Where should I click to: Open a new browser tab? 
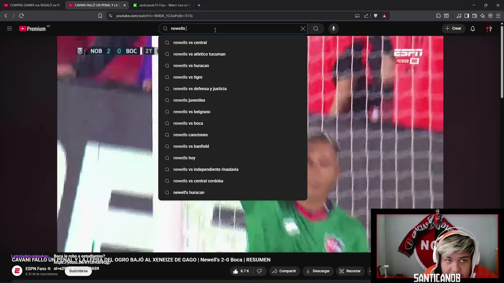click(199, 5)
